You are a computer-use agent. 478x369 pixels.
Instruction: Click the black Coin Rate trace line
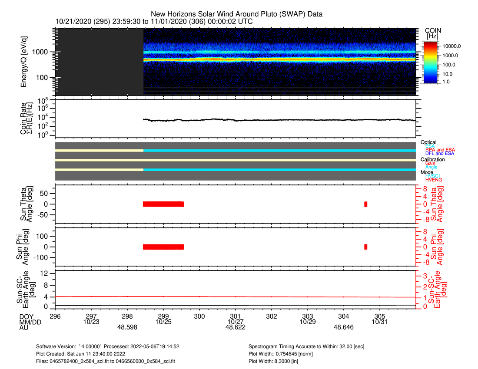point(279,120)
